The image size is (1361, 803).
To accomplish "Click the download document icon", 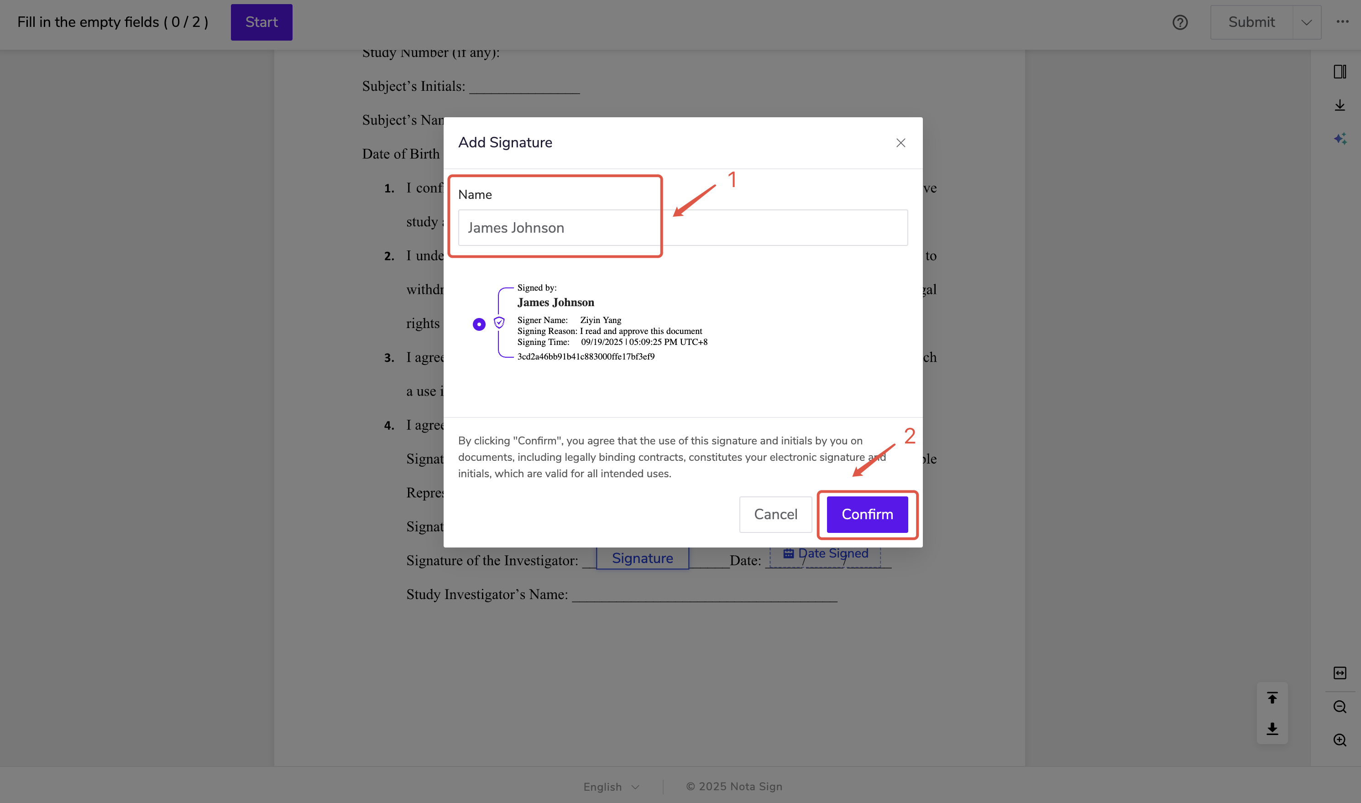I will point(1340,105).
